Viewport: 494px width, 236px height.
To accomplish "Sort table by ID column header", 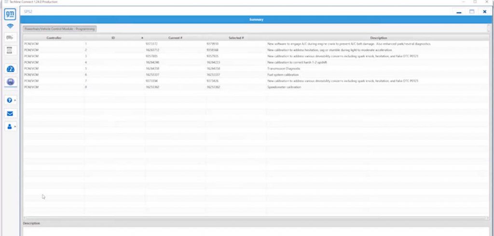I will (113, 38).
